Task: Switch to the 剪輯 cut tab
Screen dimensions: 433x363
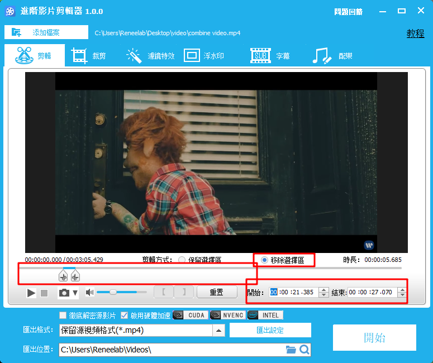Action: 35,55
